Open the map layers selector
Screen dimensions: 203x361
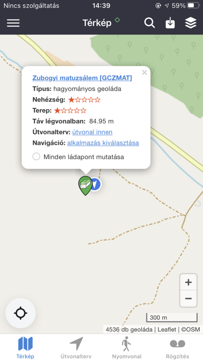pyautogui.click(x=191, y=23)
